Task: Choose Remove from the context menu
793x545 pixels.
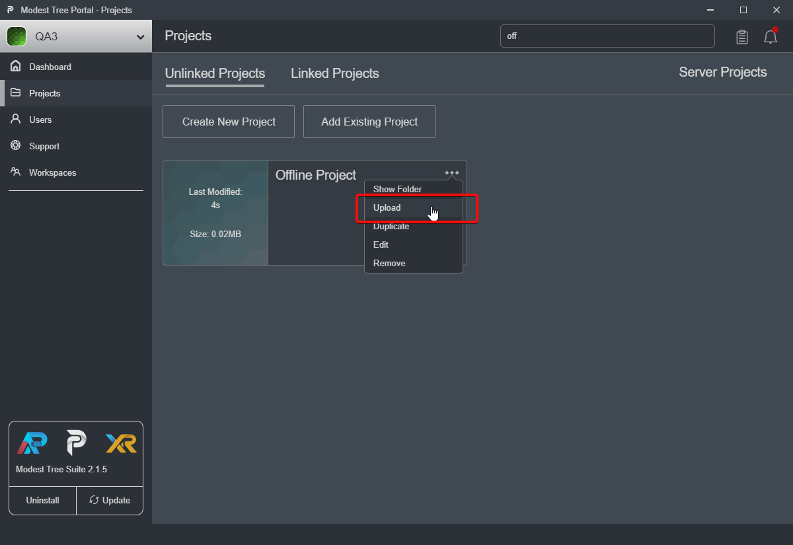Action: [414, 263]
